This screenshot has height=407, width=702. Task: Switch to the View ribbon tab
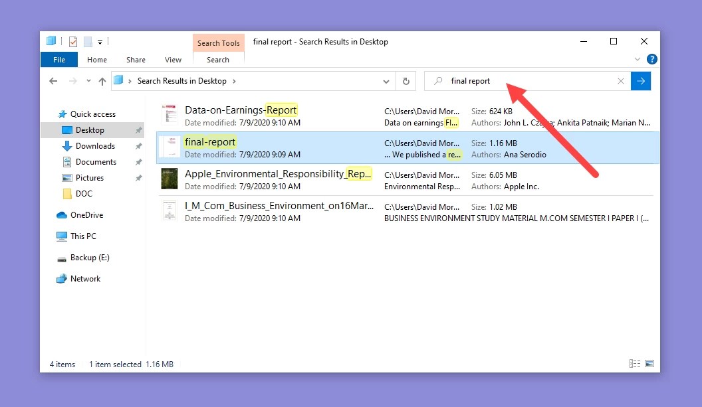coord(173,59)
